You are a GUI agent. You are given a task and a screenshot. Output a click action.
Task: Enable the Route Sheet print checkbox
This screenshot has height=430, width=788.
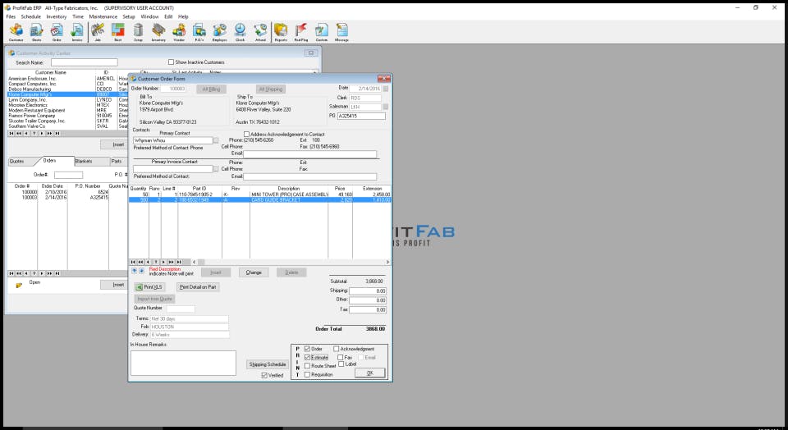[x=307, y=366]
